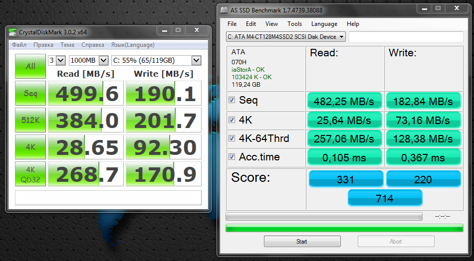Click the 070H firmware version text
Viewport: 474px width, 261px height.
239,62
